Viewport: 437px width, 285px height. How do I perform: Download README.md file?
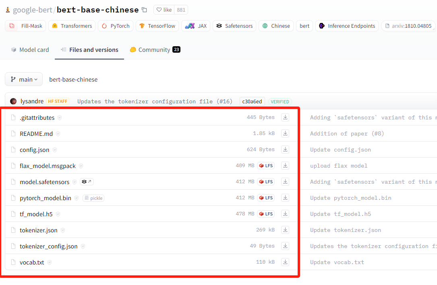[285, 133]
